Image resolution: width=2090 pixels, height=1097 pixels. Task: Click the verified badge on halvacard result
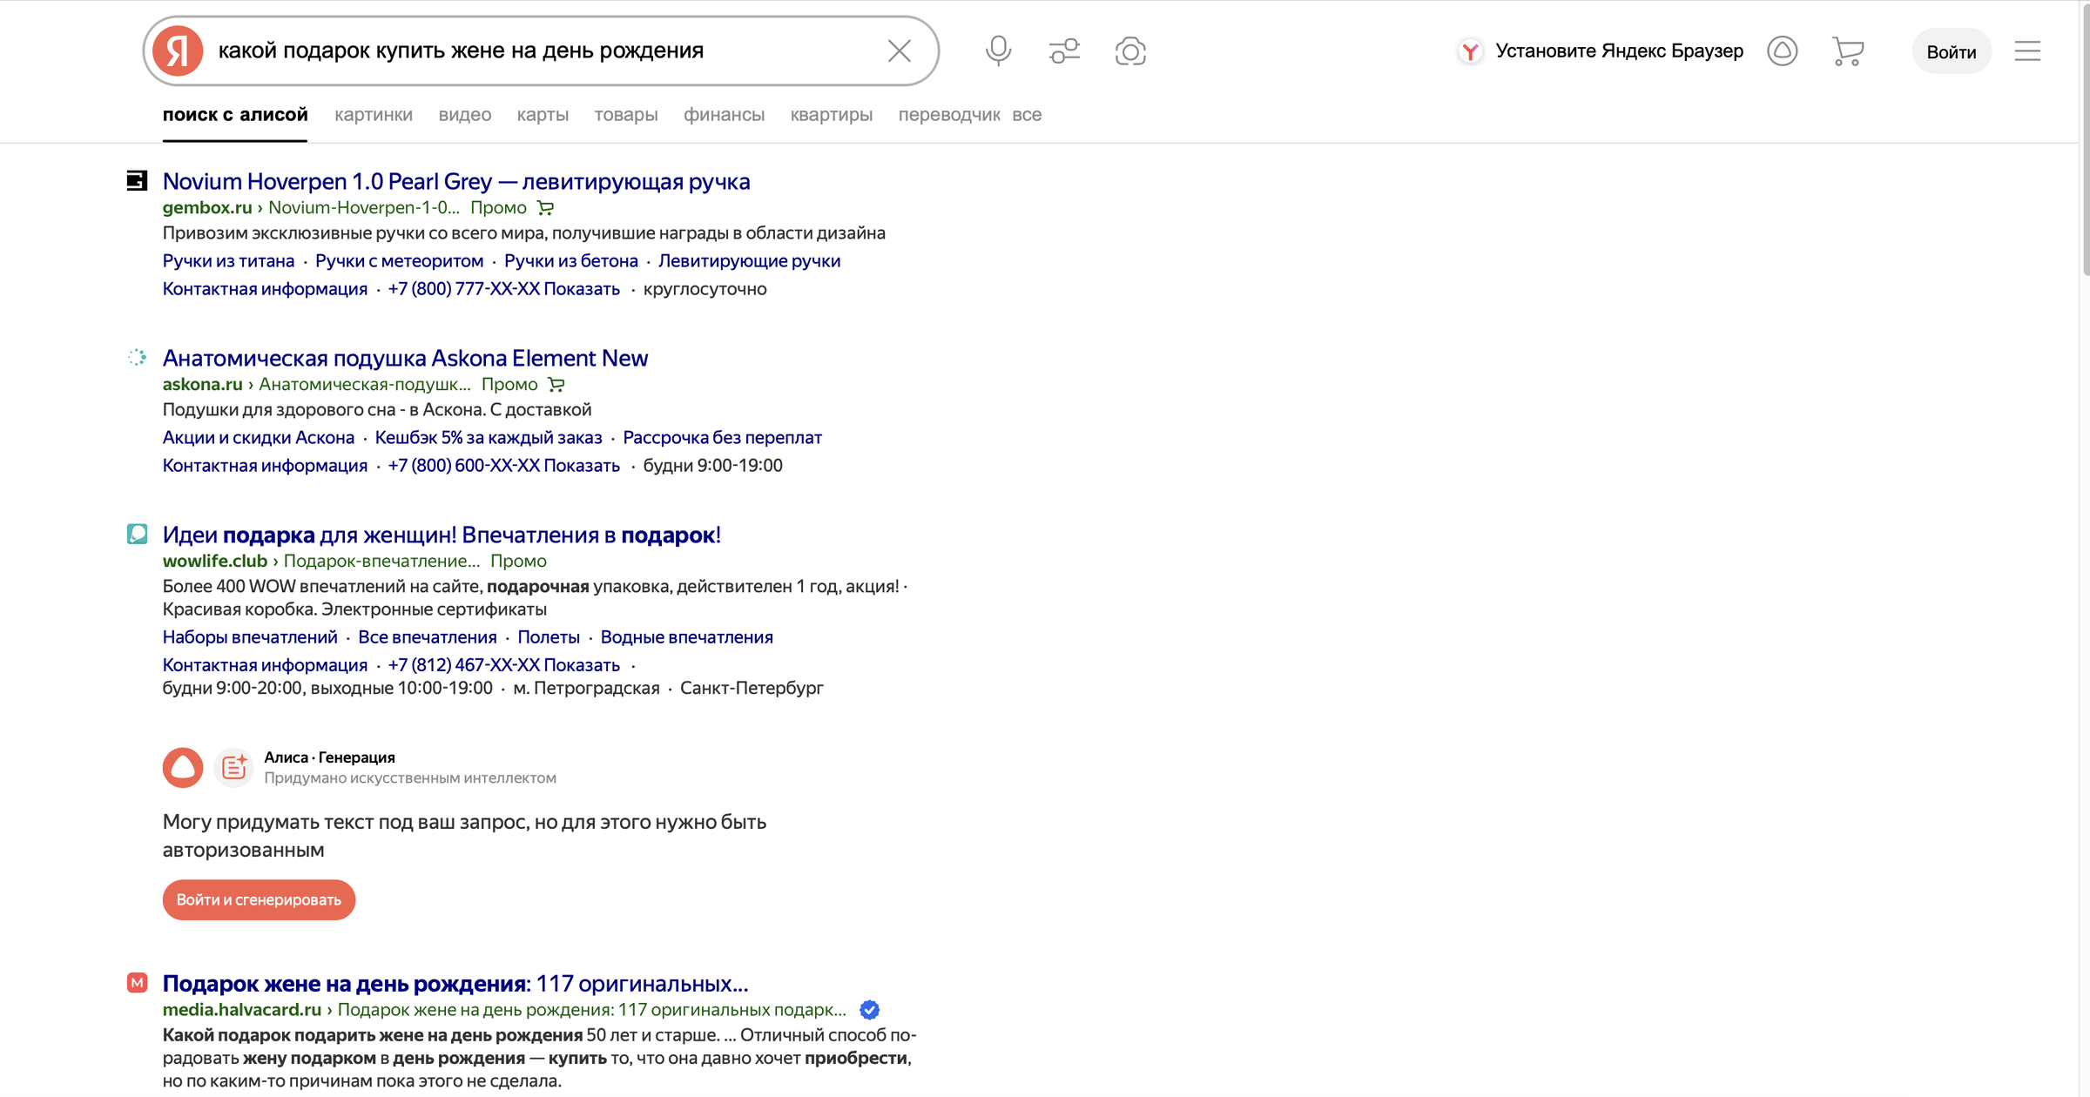pos(869,1010)
